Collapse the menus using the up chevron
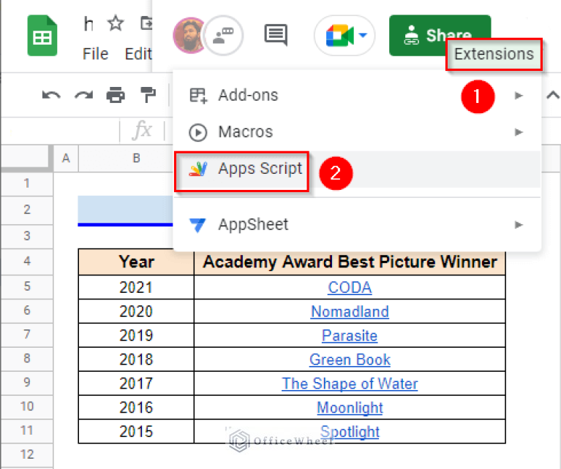The width and height of the screenshot is (561, 469). pos(552,95)
